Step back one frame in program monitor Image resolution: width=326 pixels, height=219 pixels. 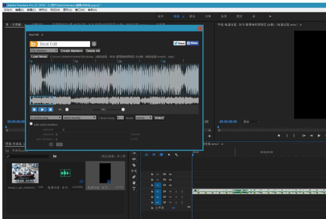tap(312, 136)
